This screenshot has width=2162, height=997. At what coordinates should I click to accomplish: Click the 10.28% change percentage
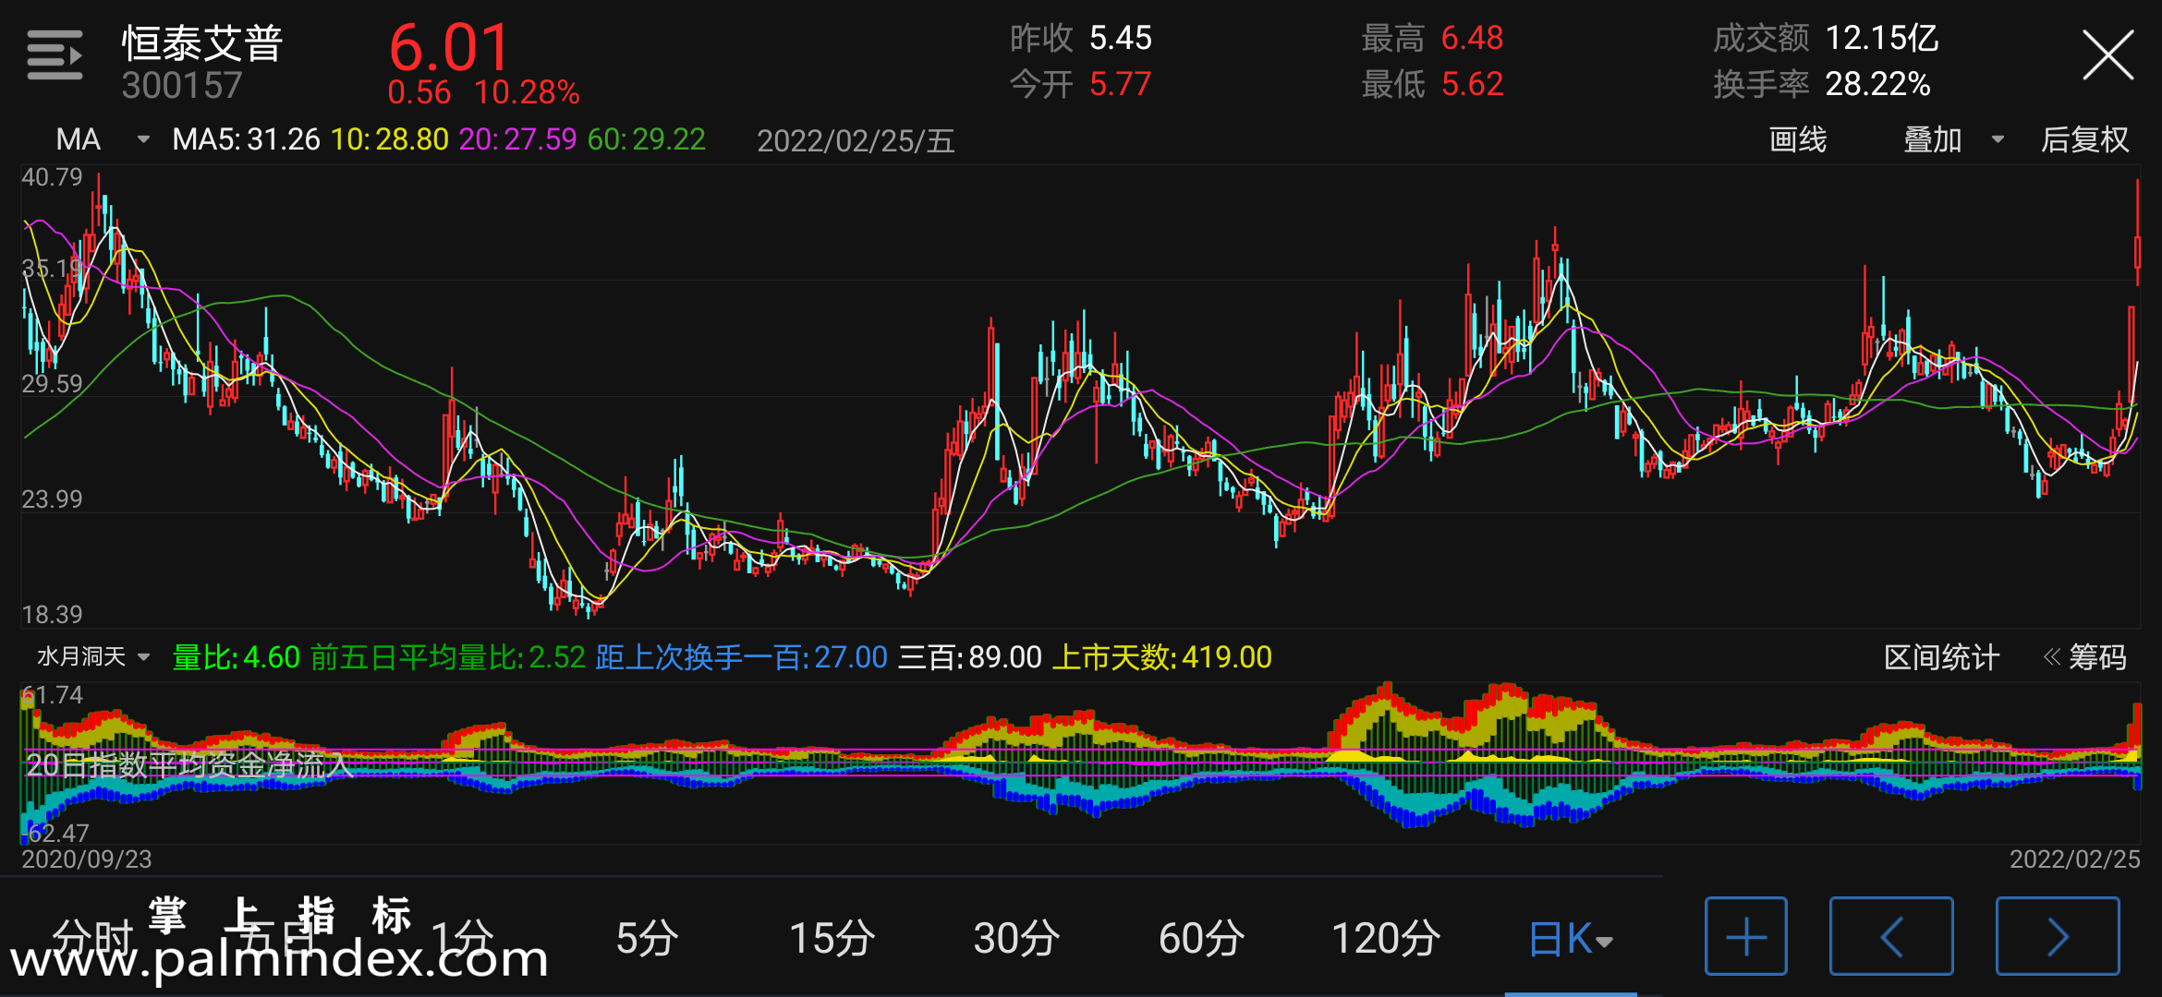527,92
